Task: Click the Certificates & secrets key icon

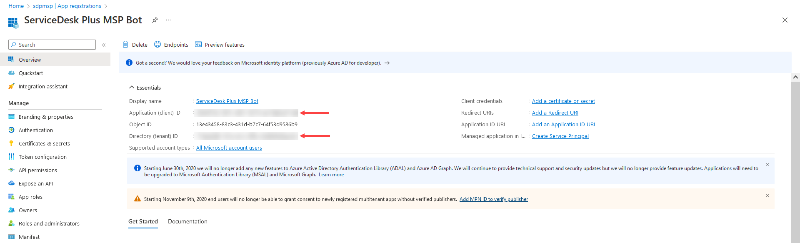Action: [11, 143]
